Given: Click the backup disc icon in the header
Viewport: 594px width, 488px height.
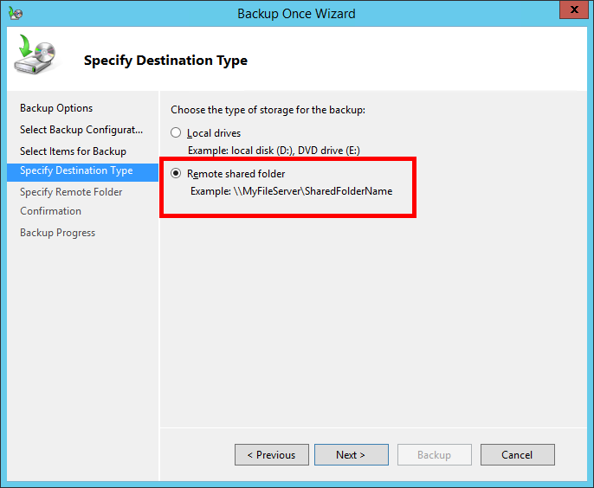Looking at the screenshot, I should [x=34, y=57].
